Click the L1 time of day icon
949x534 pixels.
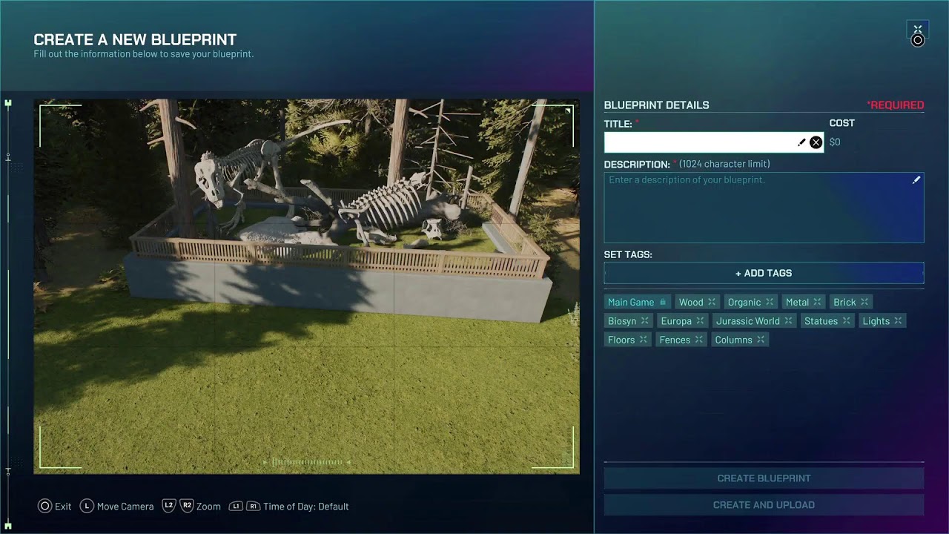click(236, 507)
